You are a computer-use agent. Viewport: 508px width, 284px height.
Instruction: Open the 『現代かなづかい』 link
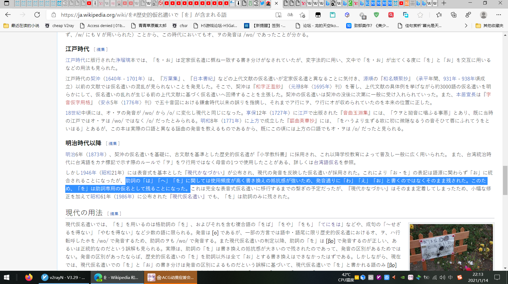click(x=205, y=173)
